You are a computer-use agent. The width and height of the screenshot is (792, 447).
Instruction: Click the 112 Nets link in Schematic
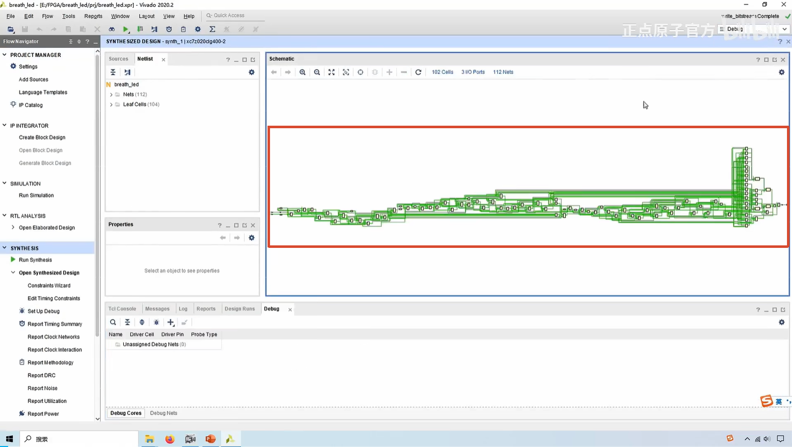(503, 72)
